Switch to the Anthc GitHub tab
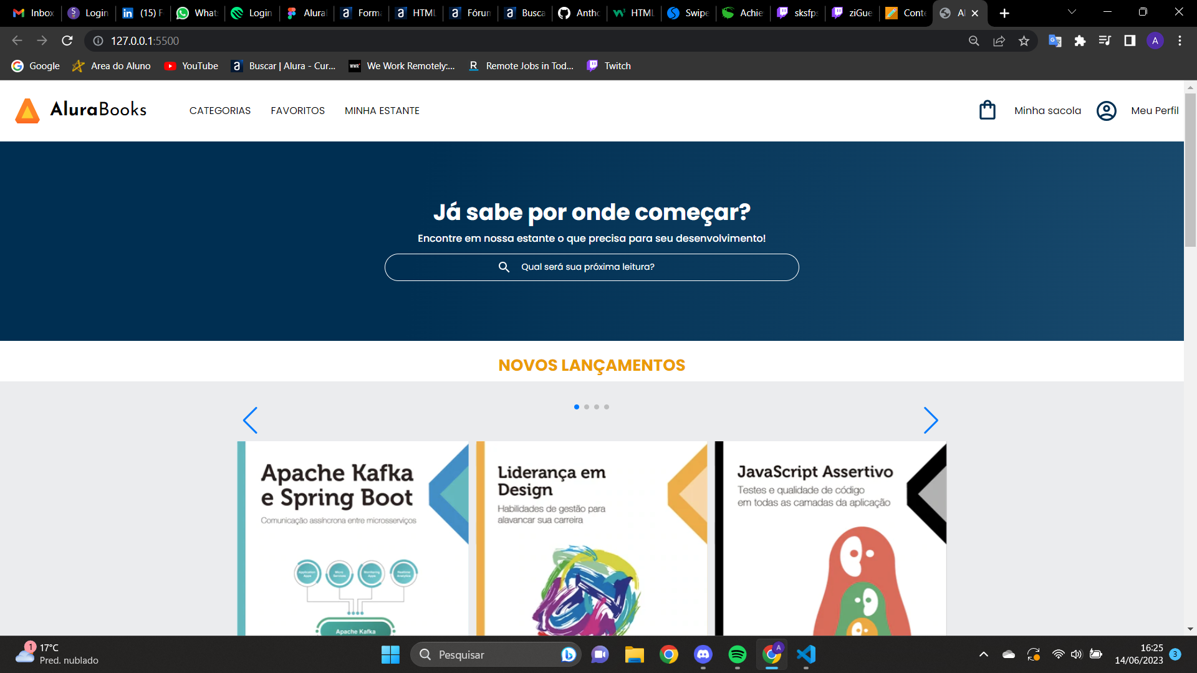This screenshot has height=673, width=1197. (x=579, y=13)
